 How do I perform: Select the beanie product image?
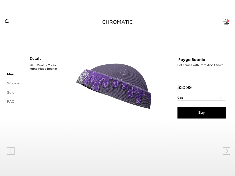pos(114,86)
